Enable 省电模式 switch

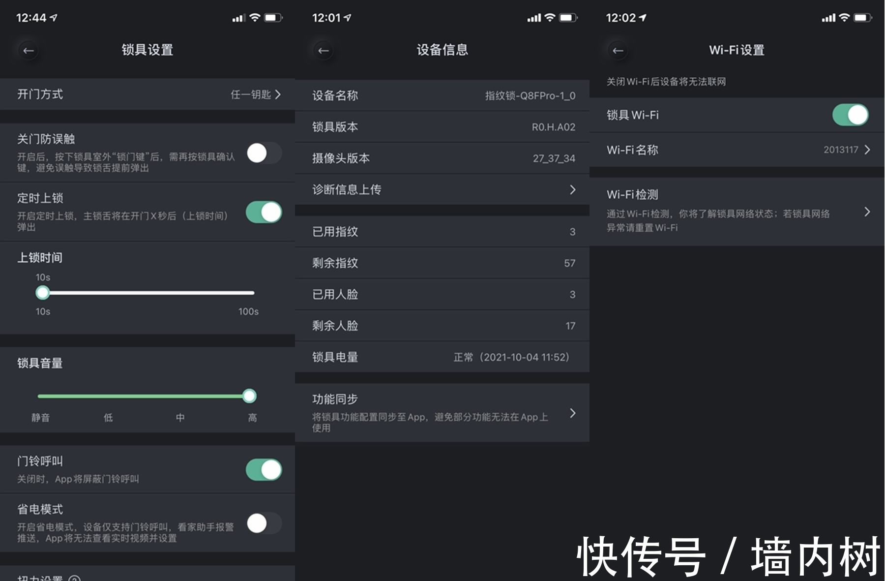264,523
